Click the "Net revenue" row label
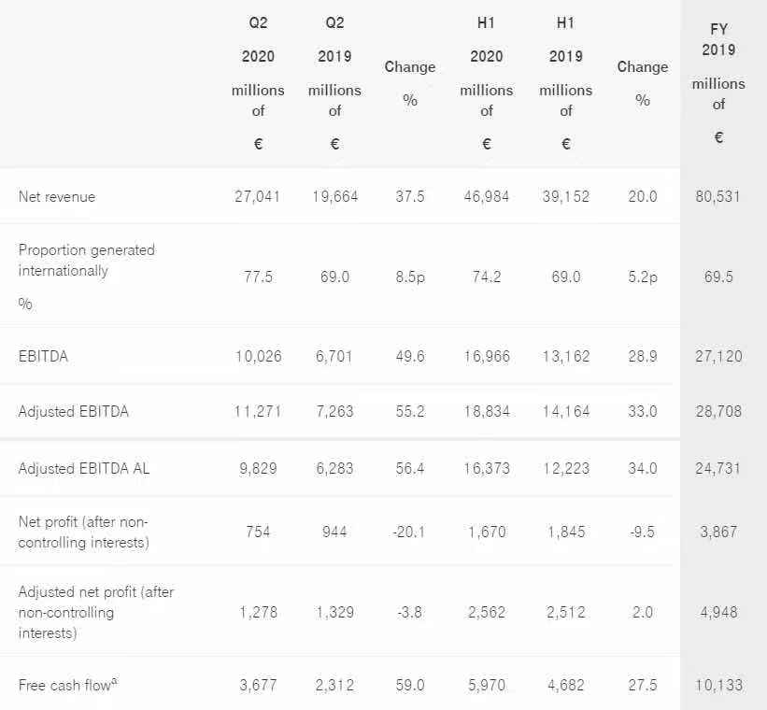This screenshot has width=767, height=710. tap(57, 197)
